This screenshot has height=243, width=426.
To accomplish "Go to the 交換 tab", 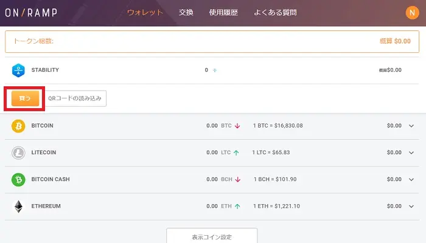I will pos(186,12).
